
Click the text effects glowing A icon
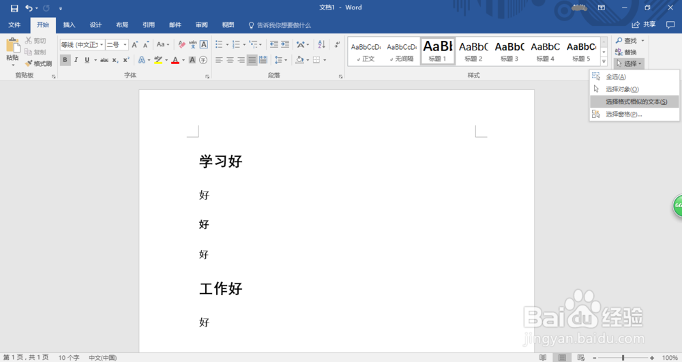[x=141, y=60]
